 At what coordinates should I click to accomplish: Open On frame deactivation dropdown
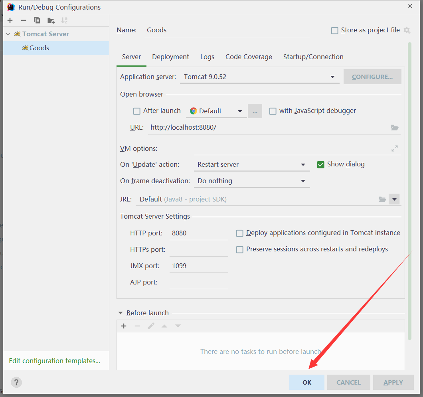click(252, 181)
